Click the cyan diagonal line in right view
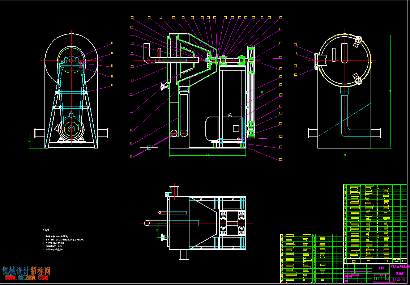 pyautogui.click(x=345, y=119)
